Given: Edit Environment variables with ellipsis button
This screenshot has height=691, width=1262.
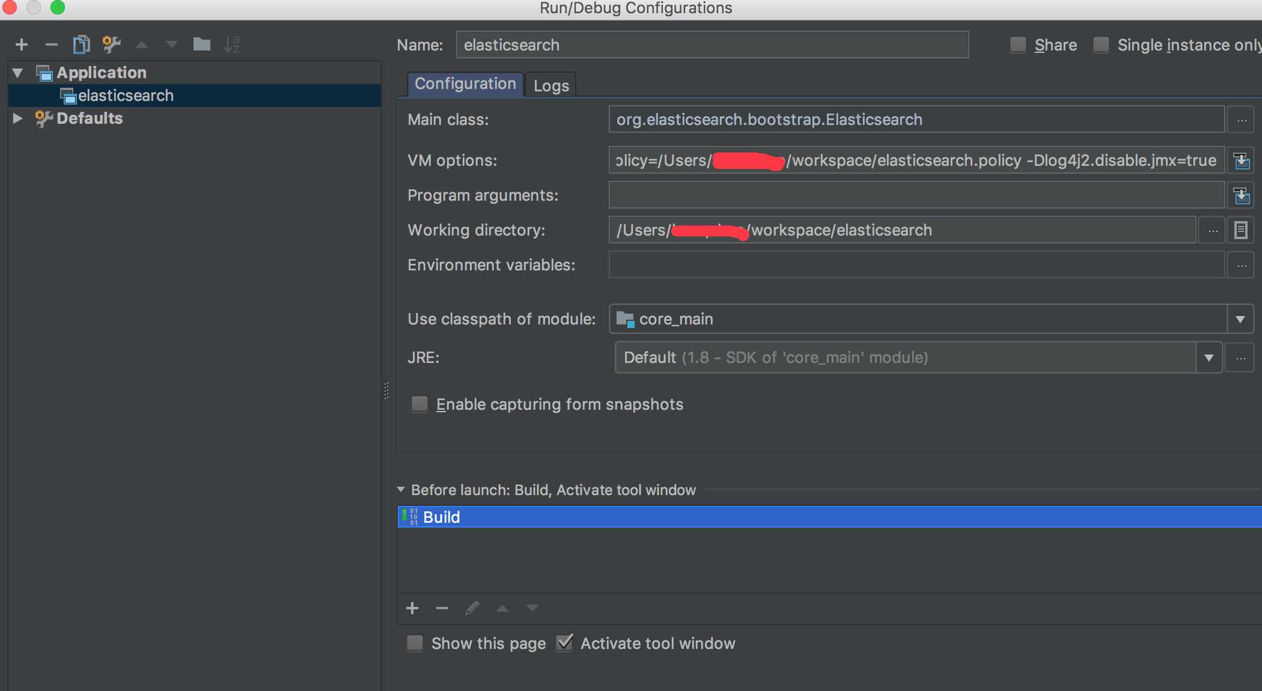Looking at the screenshot, I should 1241,265.
